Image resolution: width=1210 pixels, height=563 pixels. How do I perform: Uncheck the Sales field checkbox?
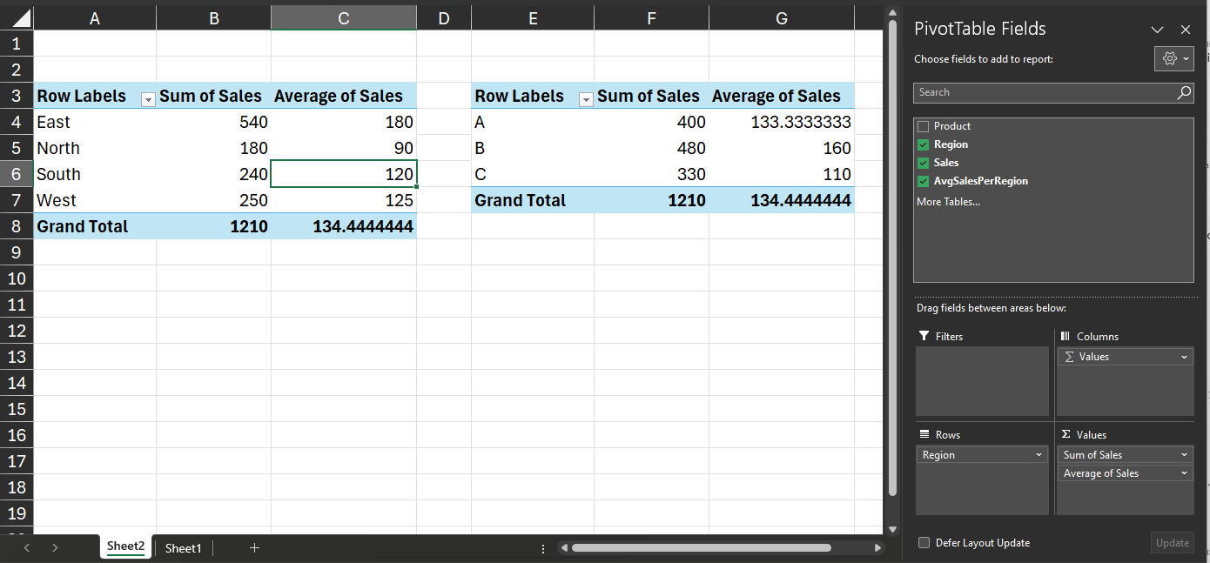point(924,163)
